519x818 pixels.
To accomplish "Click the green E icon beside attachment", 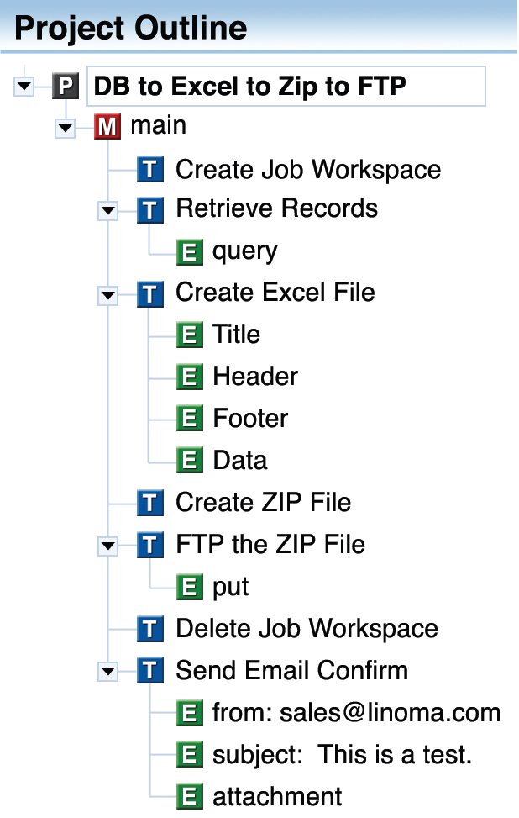I will pos(190,796).
